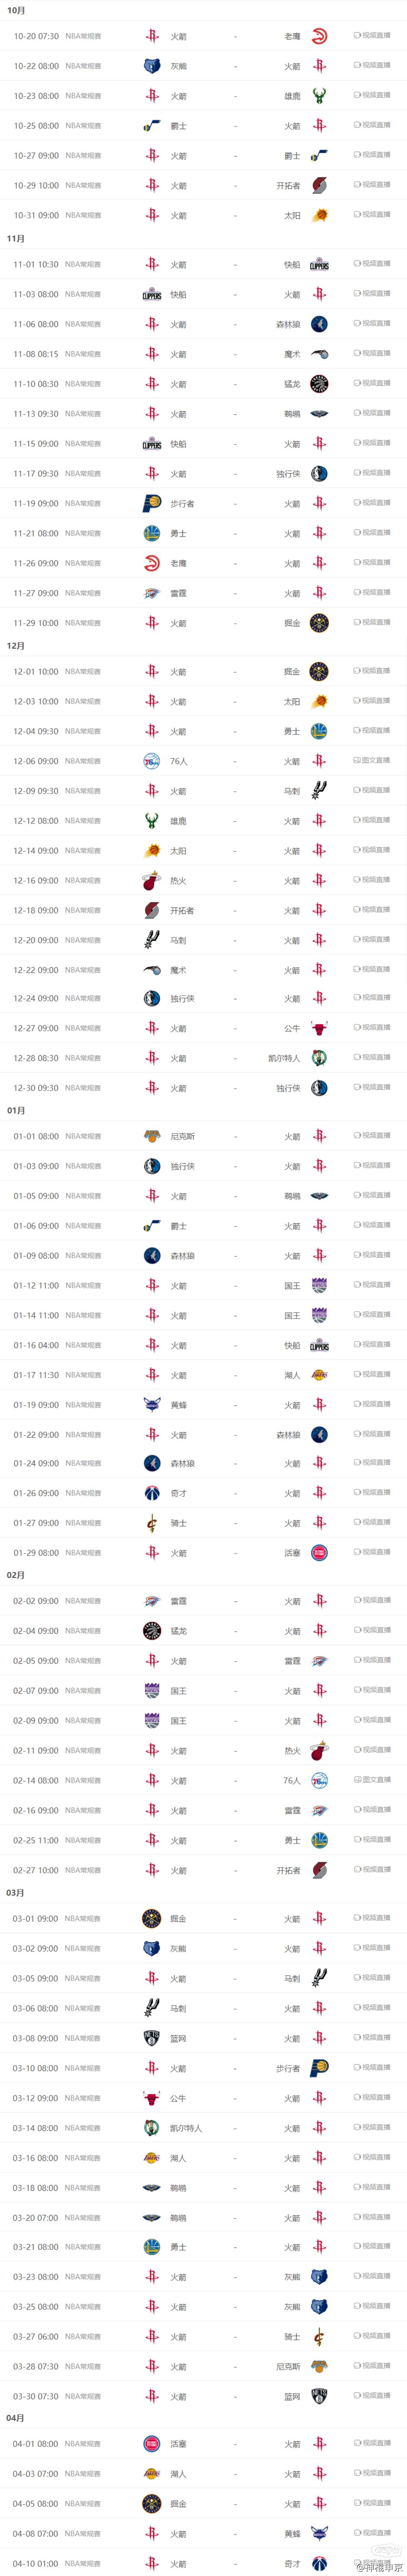
Task: Click the Celtics logo in the 12-28 game
Action: coord(319,1058)
